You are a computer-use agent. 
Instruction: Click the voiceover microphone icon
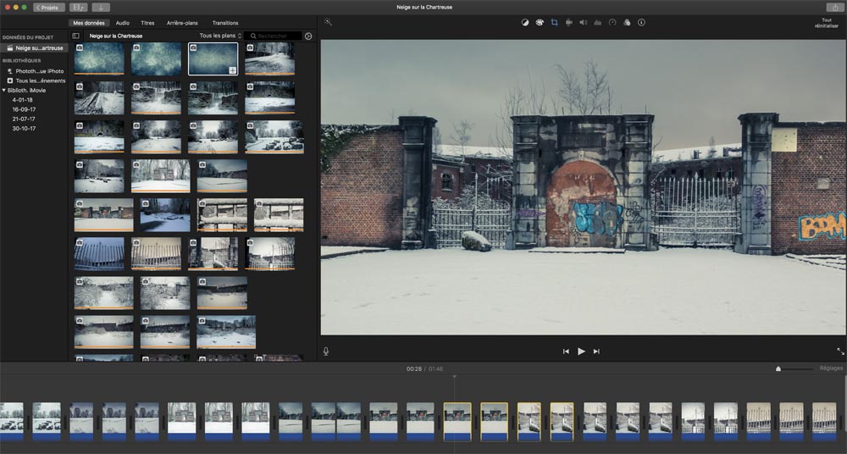326,352
